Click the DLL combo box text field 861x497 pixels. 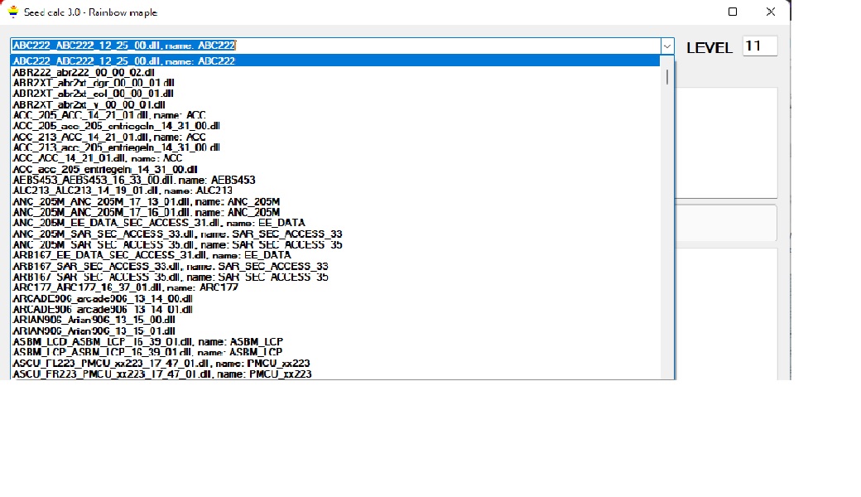335,46
